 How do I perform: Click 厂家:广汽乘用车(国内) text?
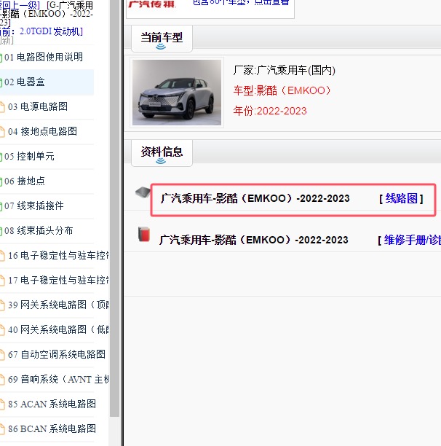(x=285, y=70)
